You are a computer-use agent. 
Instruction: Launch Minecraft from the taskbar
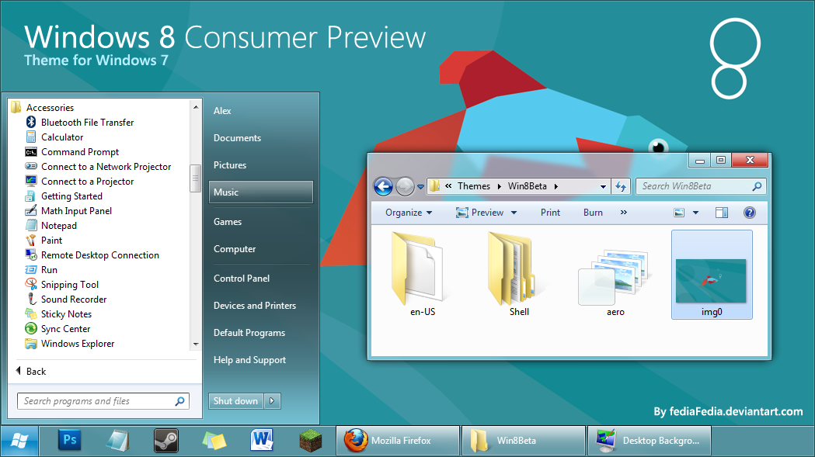click(x=311, y=441)
